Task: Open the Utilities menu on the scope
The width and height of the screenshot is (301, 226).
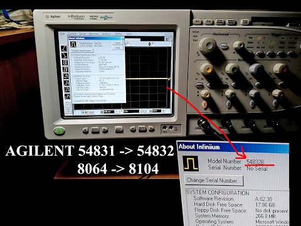Action: tap(119, 34)
